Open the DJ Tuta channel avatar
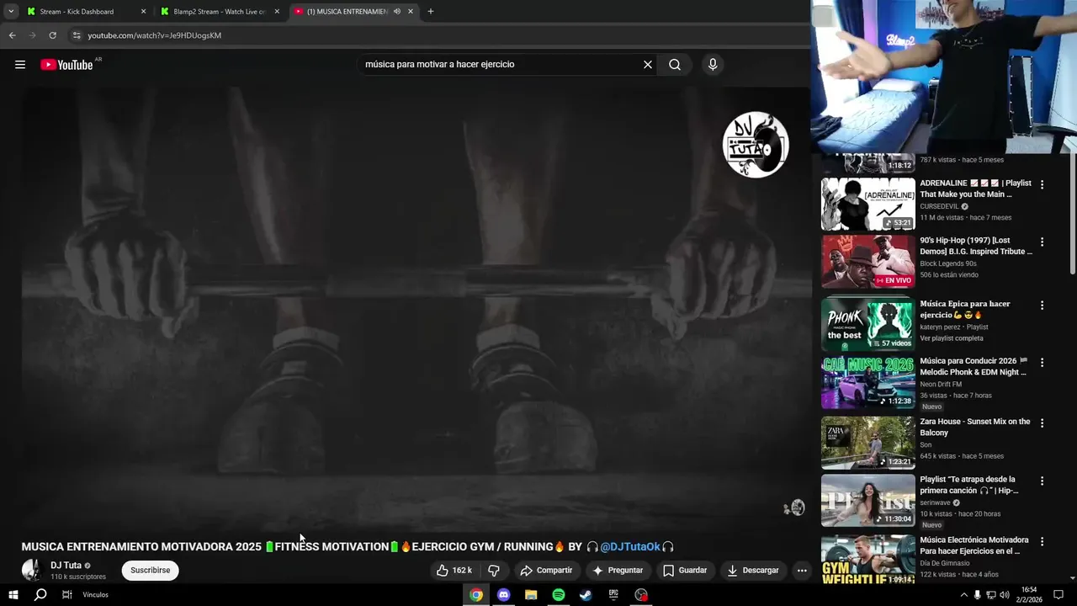1077x606 pixels. point(32,570)
